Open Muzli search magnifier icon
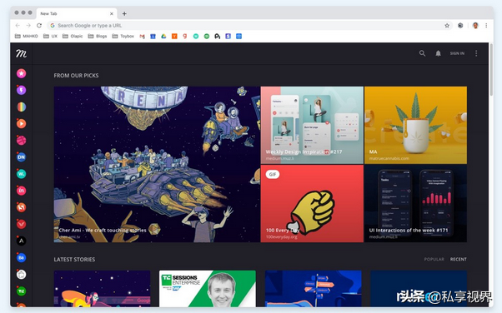502x313 pixels. coord(422,53)
